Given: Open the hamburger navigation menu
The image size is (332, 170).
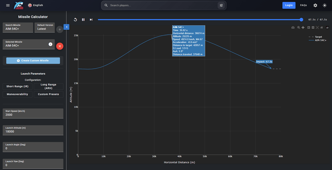Looking at the screenshot, I should (x=8, y=5).
